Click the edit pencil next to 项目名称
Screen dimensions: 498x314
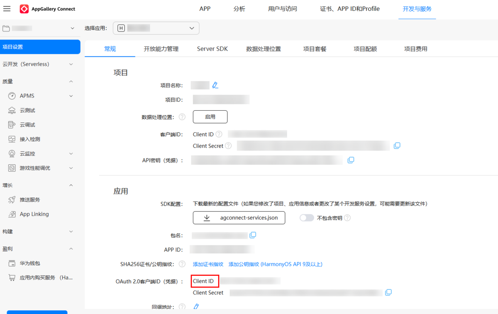point(215,85)
